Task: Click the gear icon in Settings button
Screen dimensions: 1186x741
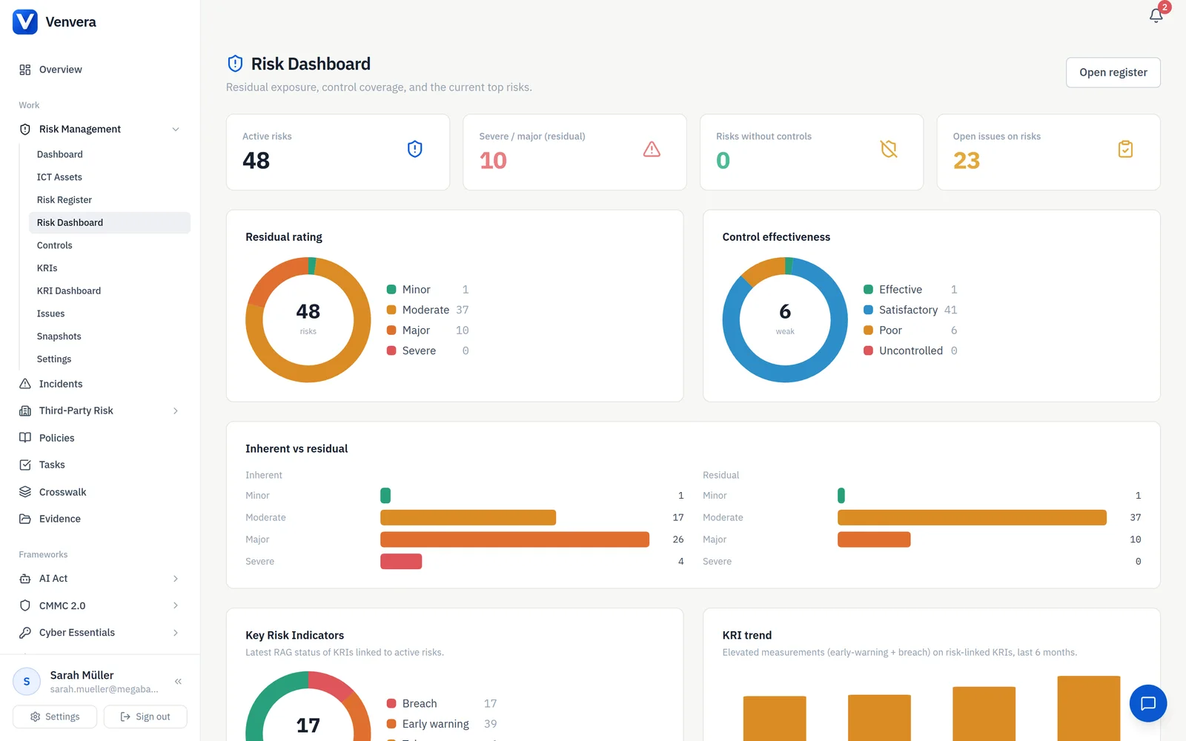Action: pos(35,717)
